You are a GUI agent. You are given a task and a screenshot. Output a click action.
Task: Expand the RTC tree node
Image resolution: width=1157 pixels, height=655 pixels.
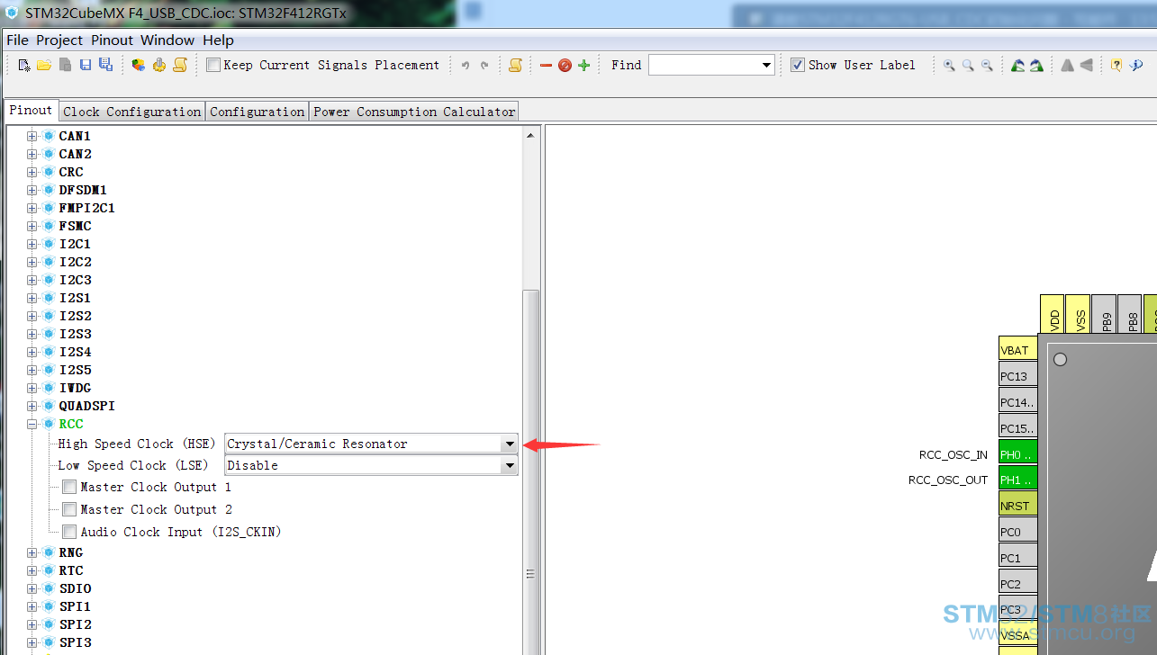32,570
